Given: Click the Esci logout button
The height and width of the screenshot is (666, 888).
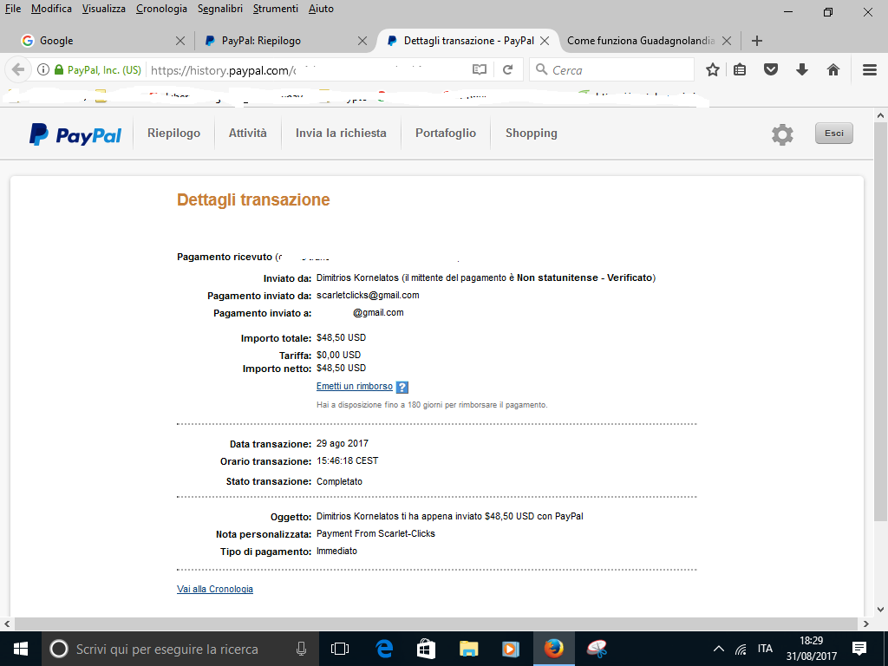Looking at the screenshot, I should pos(833,133).
